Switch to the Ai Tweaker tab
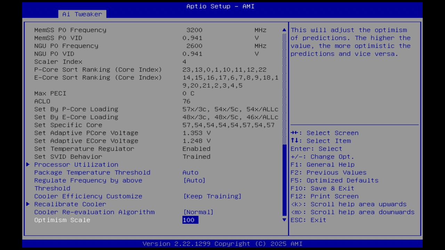 click(82, 14)
